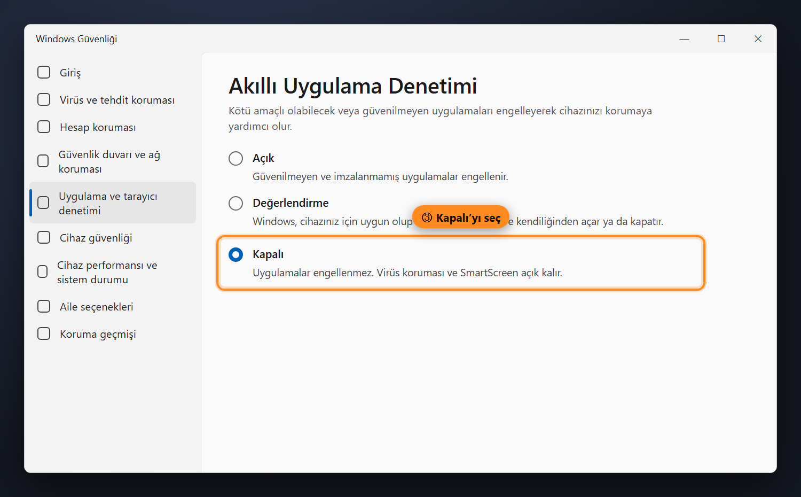Select the Kapalı radio option
801x497 pixels.
click(x=235, y=254)
